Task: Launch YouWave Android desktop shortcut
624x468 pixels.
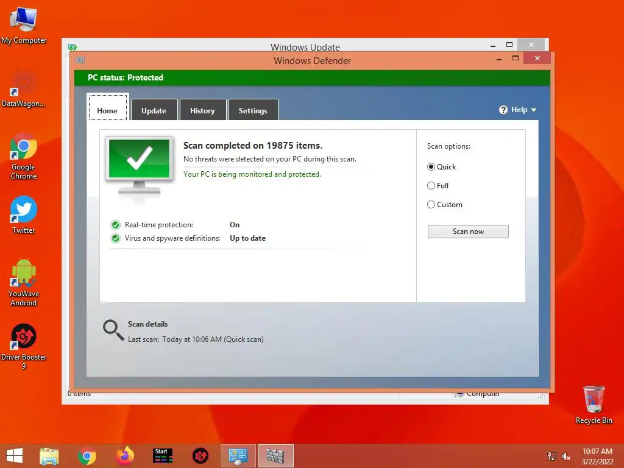Action: coord(24,282)
